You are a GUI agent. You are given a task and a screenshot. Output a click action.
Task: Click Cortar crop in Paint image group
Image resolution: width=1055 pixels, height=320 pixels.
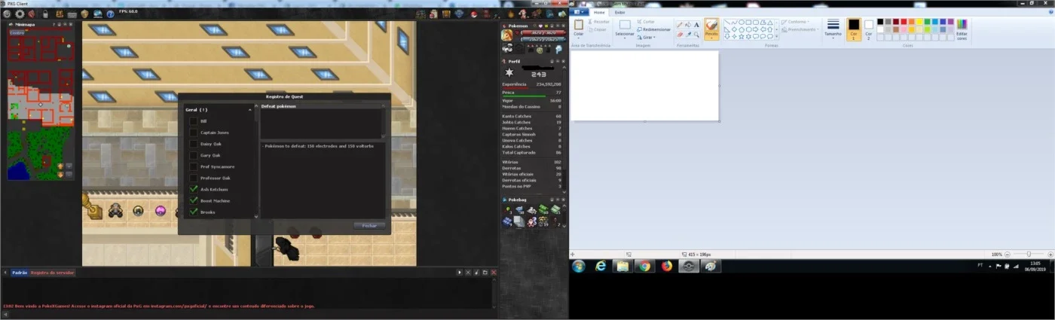point(646,22)
